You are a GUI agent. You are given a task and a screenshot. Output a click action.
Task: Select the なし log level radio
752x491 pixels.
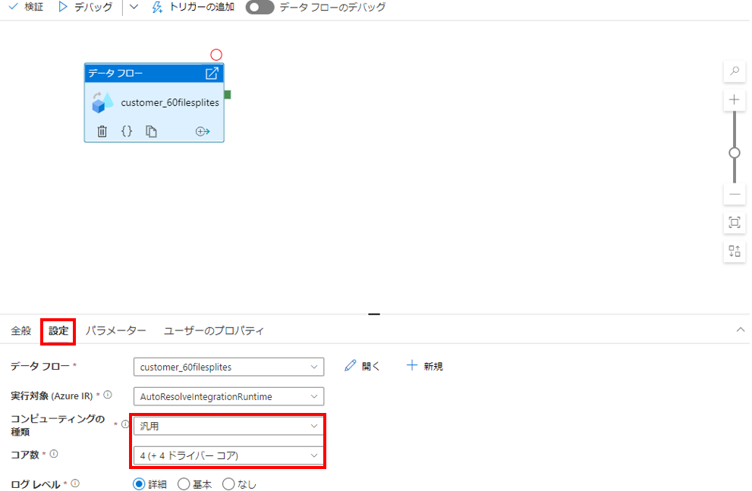click(x=228, y=484)
